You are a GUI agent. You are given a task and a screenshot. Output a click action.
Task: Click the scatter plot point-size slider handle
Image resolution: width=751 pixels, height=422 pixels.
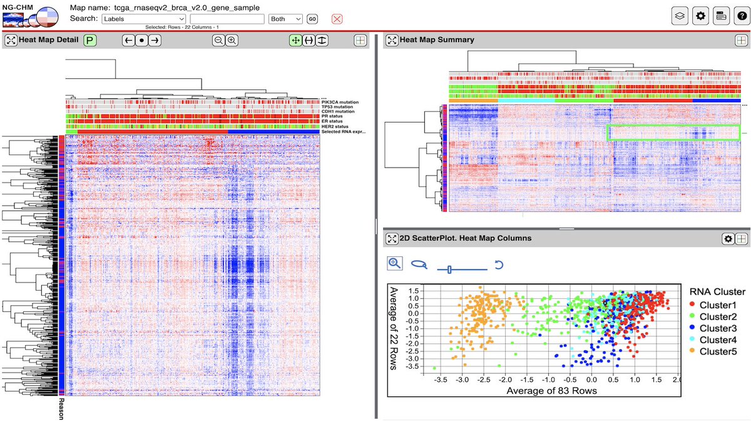point(450,269)
